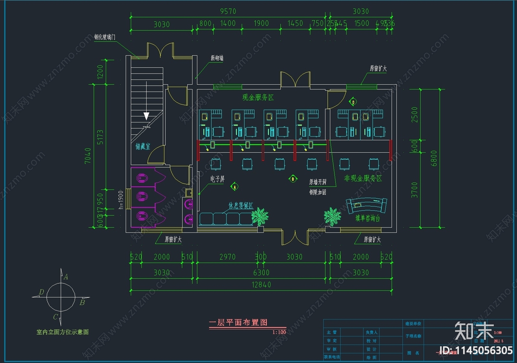Select the 5173 vertical dimension text
Viewport: 517px width, 363px height.
[100, 137]
